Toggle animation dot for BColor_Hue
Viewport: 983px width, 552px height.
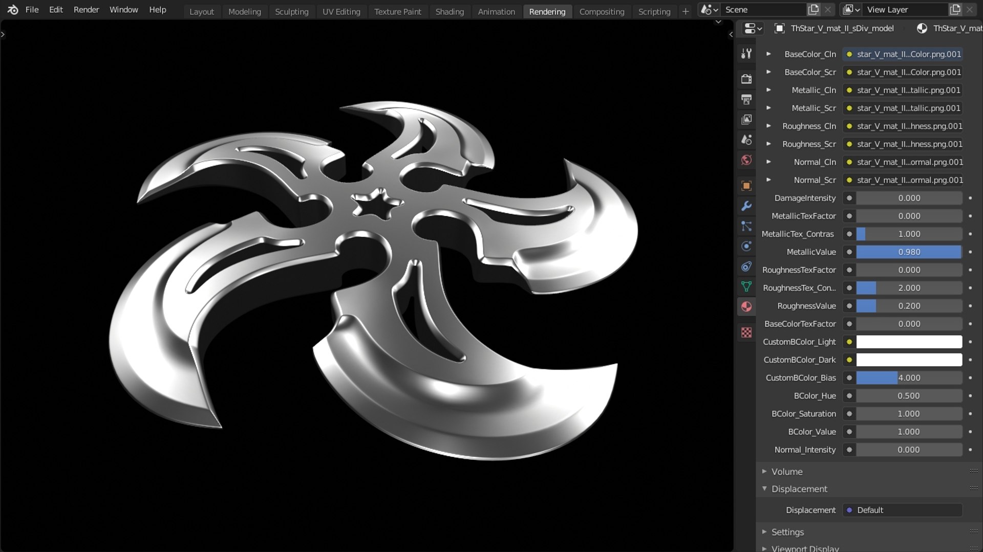(x=970, y=395)
